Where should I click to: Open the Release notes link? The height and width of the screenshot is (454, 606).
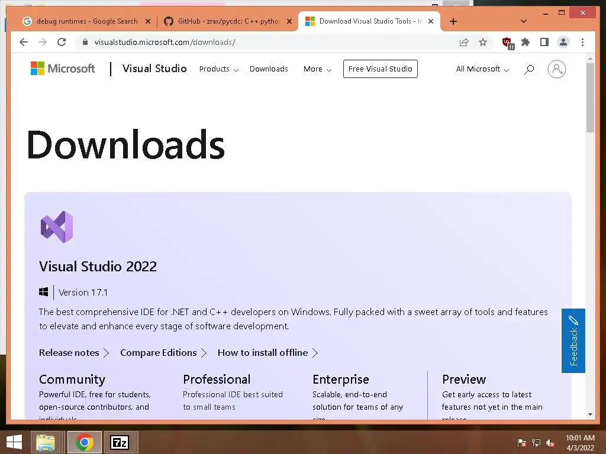coord(74,353)
